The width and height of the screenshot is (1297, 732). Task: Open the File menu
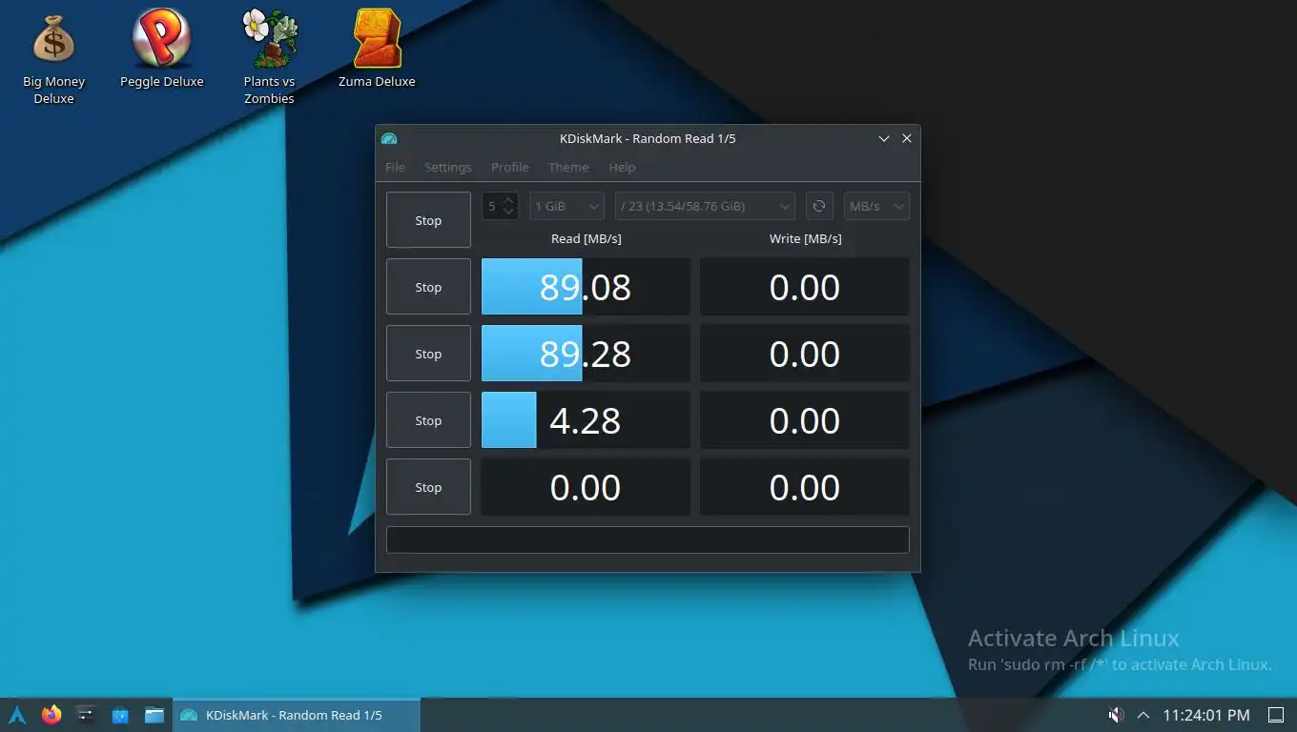point(395,167)
